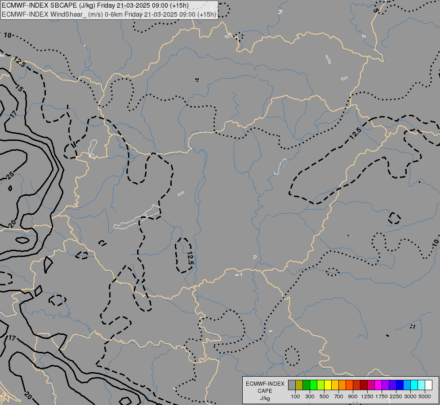Screen dimensions: 440x405
Task: Click the 15 wind shear contour label
Action: coord(19,89)
